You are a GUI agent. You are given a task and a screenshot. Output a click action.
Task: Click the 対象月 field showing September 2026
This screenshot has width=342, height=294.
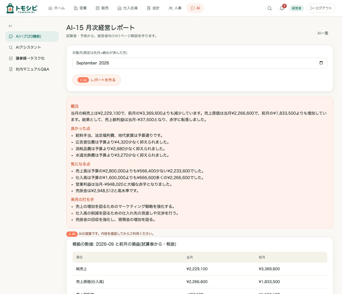click(x=200, y=63)
